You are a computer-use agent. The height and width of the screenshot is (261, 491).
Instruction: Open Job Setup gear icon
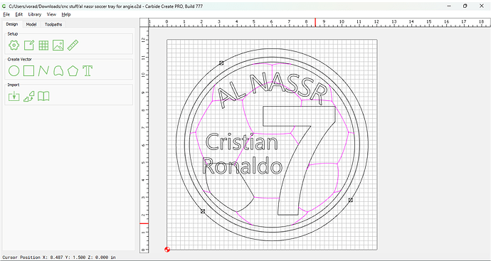pos(14,46)
